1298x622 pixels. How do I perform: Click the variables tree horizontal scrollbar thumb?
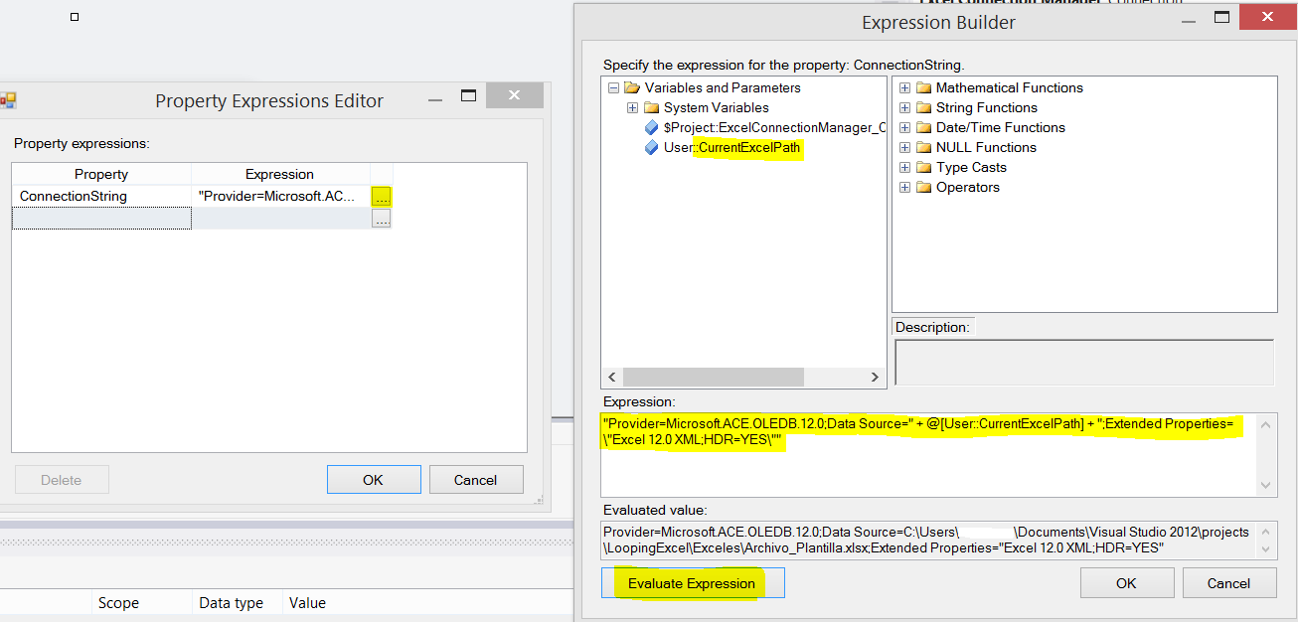(x=713, y=378)
